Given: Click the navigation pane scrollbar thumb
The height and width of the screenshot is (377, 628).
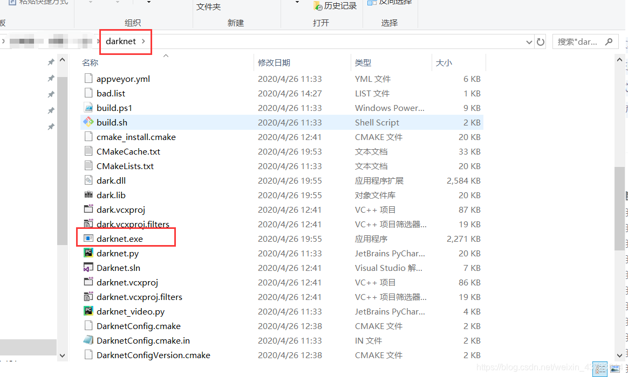Looking at the screenshot, I should pyautogui.click(x=62, y=160).
